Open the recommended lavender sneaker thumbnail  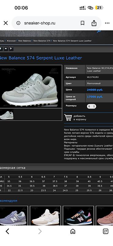14,216
